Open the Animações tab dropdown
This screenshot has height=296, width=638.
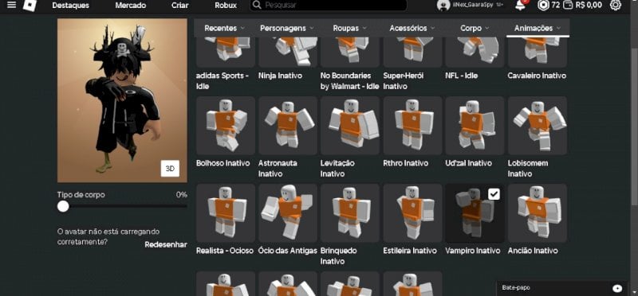click(x=538, y=28)
